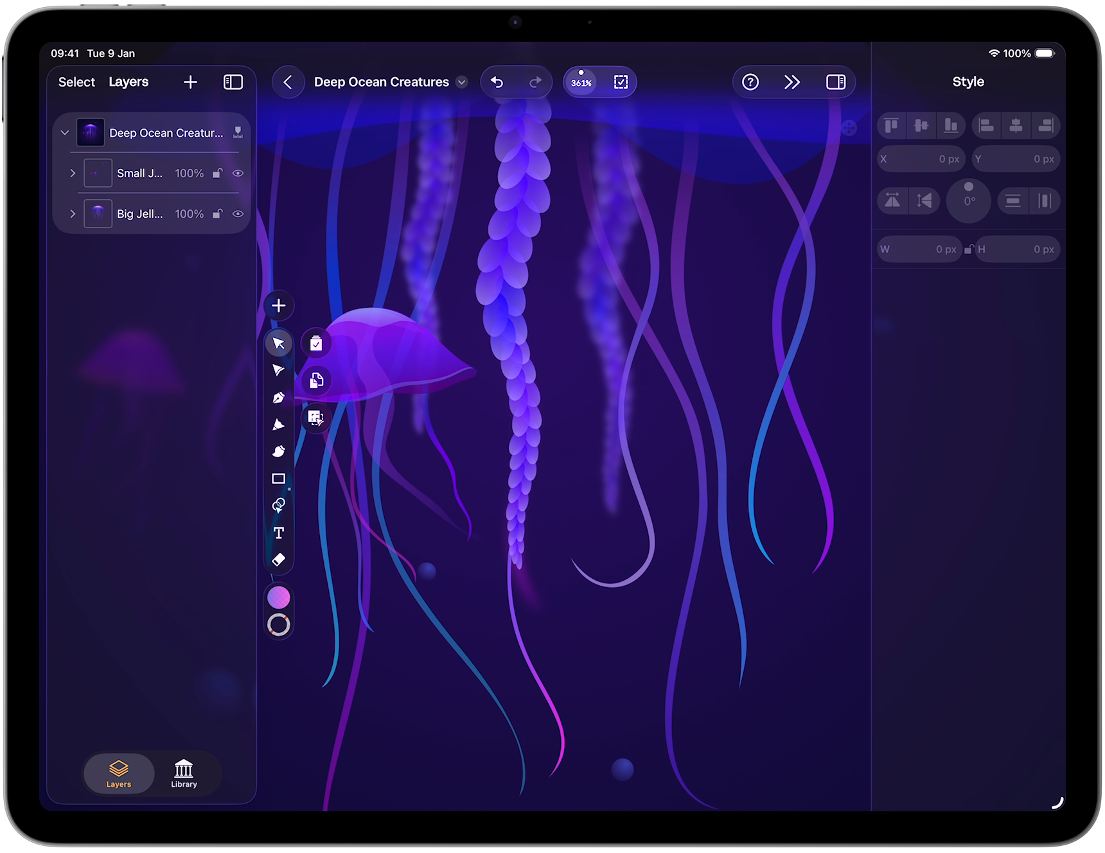Select the Node tool below the Selection arrow

pos(279,371)
